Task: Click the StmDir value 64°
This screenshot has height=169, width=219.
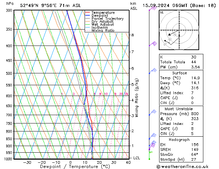Action: pos(195,155)
